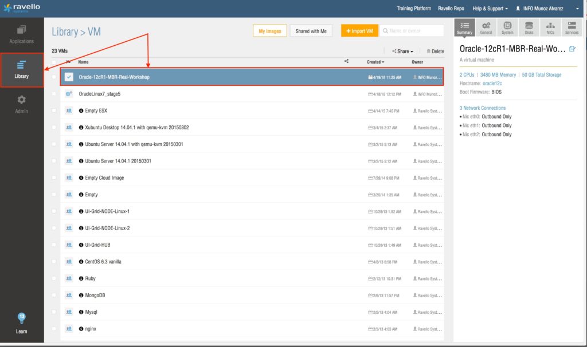Check the OracleLinux7_stage5 row checkbox
This screenshot has height=347, width=587.
tap(54, 93)
